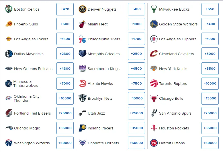Open the Minnesota Timberwolves team name
The image size is (223, 152).
tap(26, 83)
